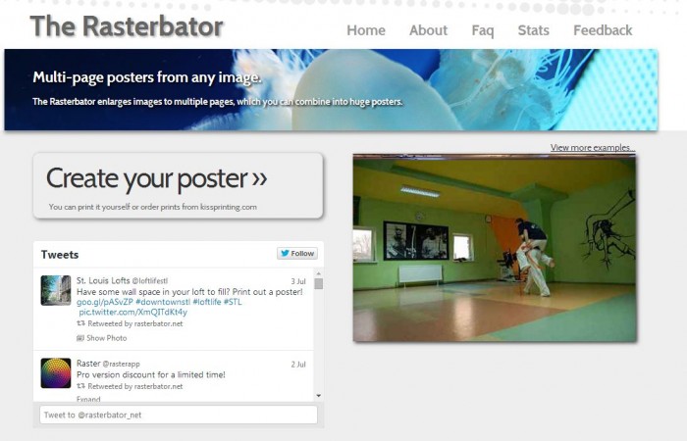View the Stats page
This screenshot has width=687, height=441.
coord(533,30)
